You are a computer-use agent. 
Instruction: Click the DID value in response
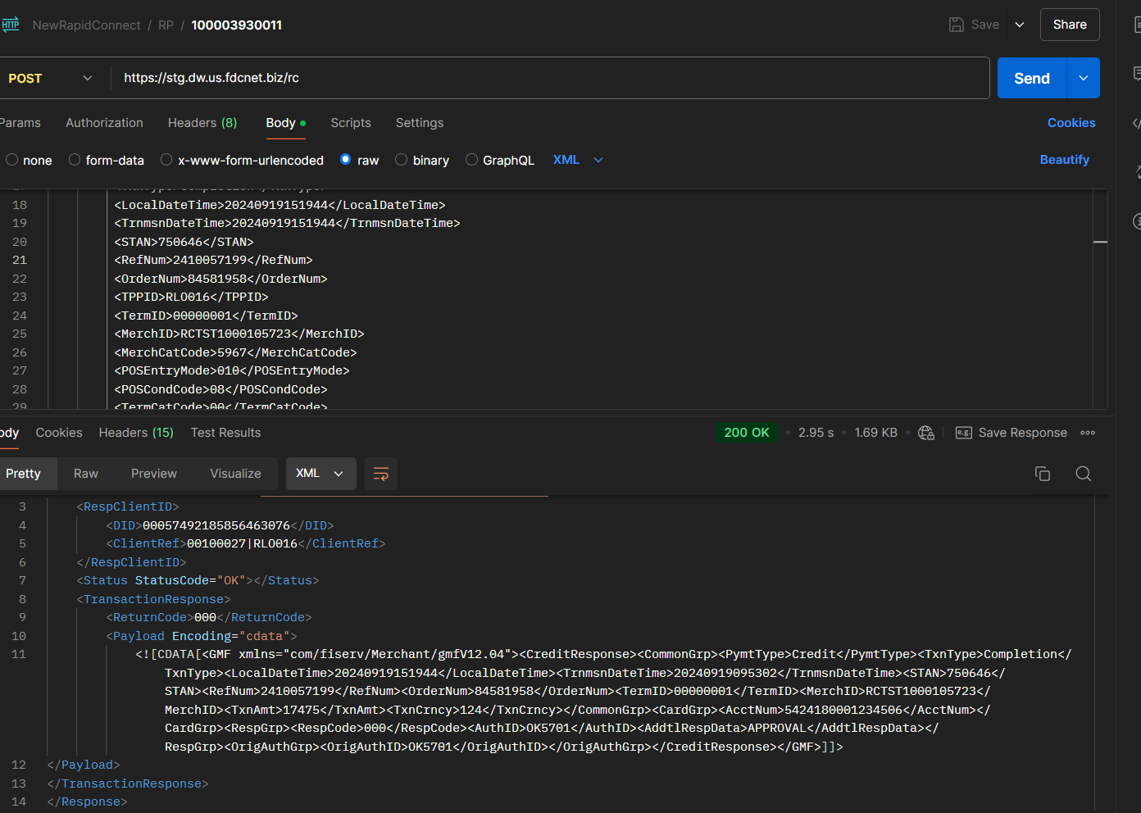[x=216, y=525]
